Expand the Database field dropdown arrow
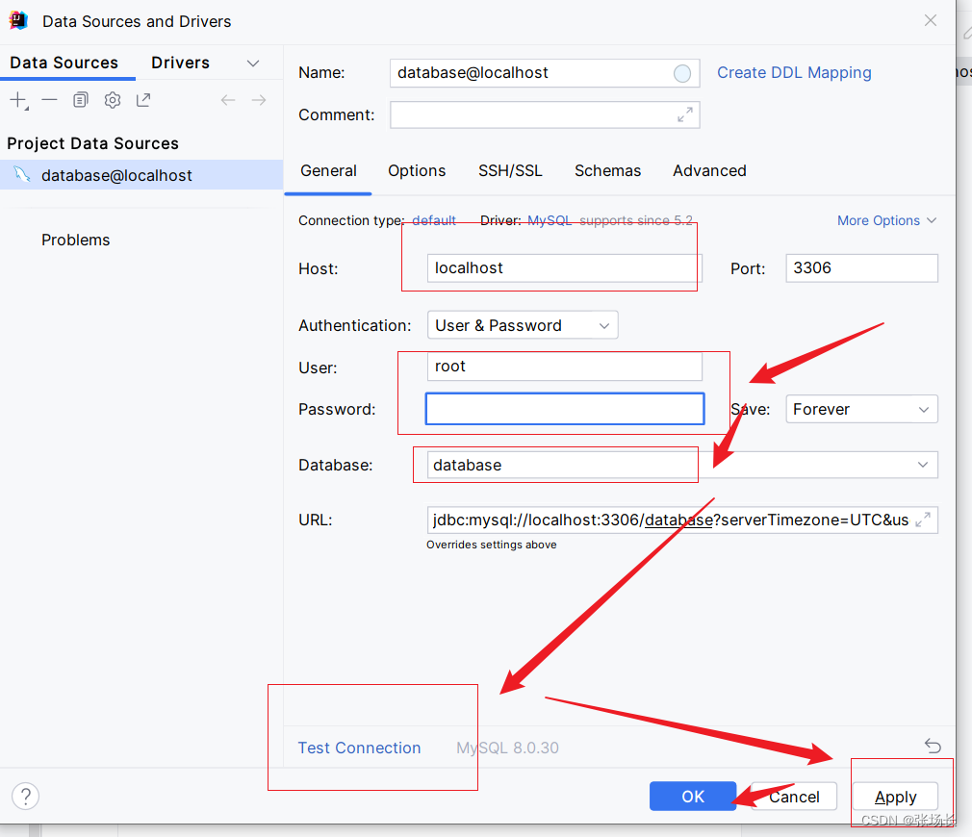The height and width of the screenshot is (837, 972). [x=923, y=465]
